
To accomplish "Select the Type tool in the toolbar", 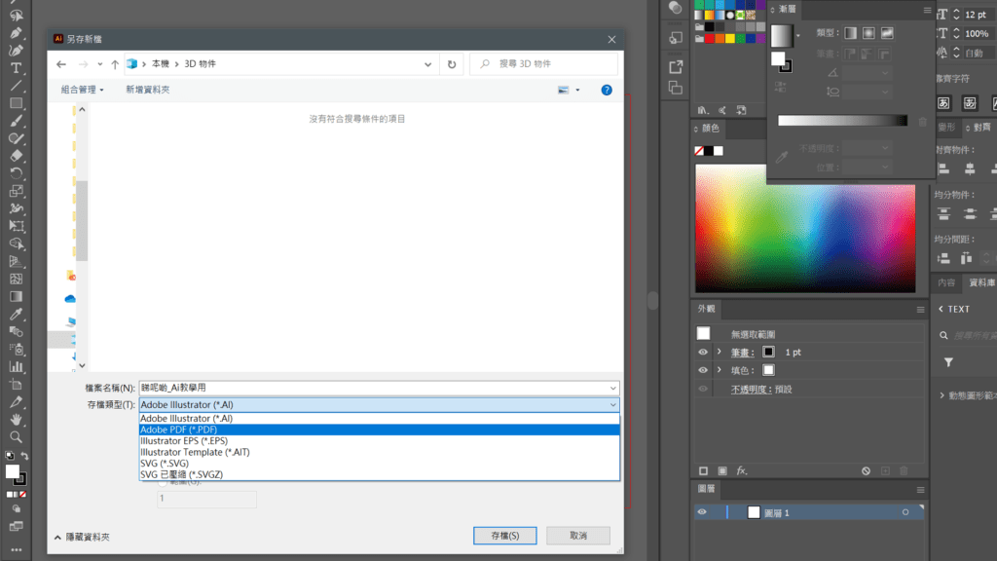I will [x=16, y=67].
